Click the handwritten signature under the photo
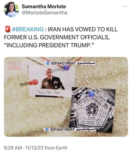The image size is (132, 153). click(x=49, y=92)
